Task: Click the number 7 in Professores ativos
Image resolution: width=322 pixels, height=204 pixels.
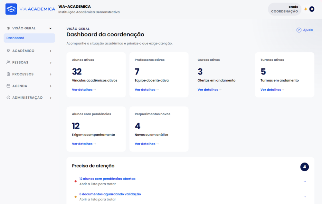Action: point(137,72)
